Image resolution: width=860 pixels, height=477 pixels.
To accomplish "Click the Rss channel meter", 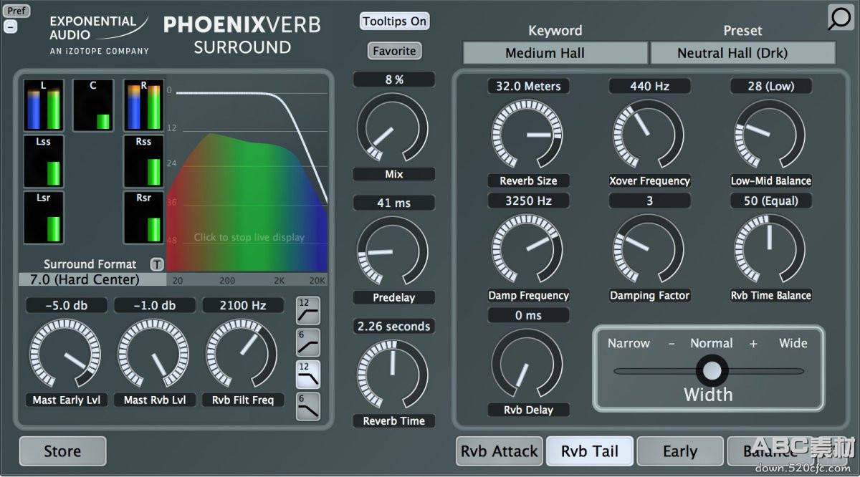I will pyautogui.click(x=144, y=162).
